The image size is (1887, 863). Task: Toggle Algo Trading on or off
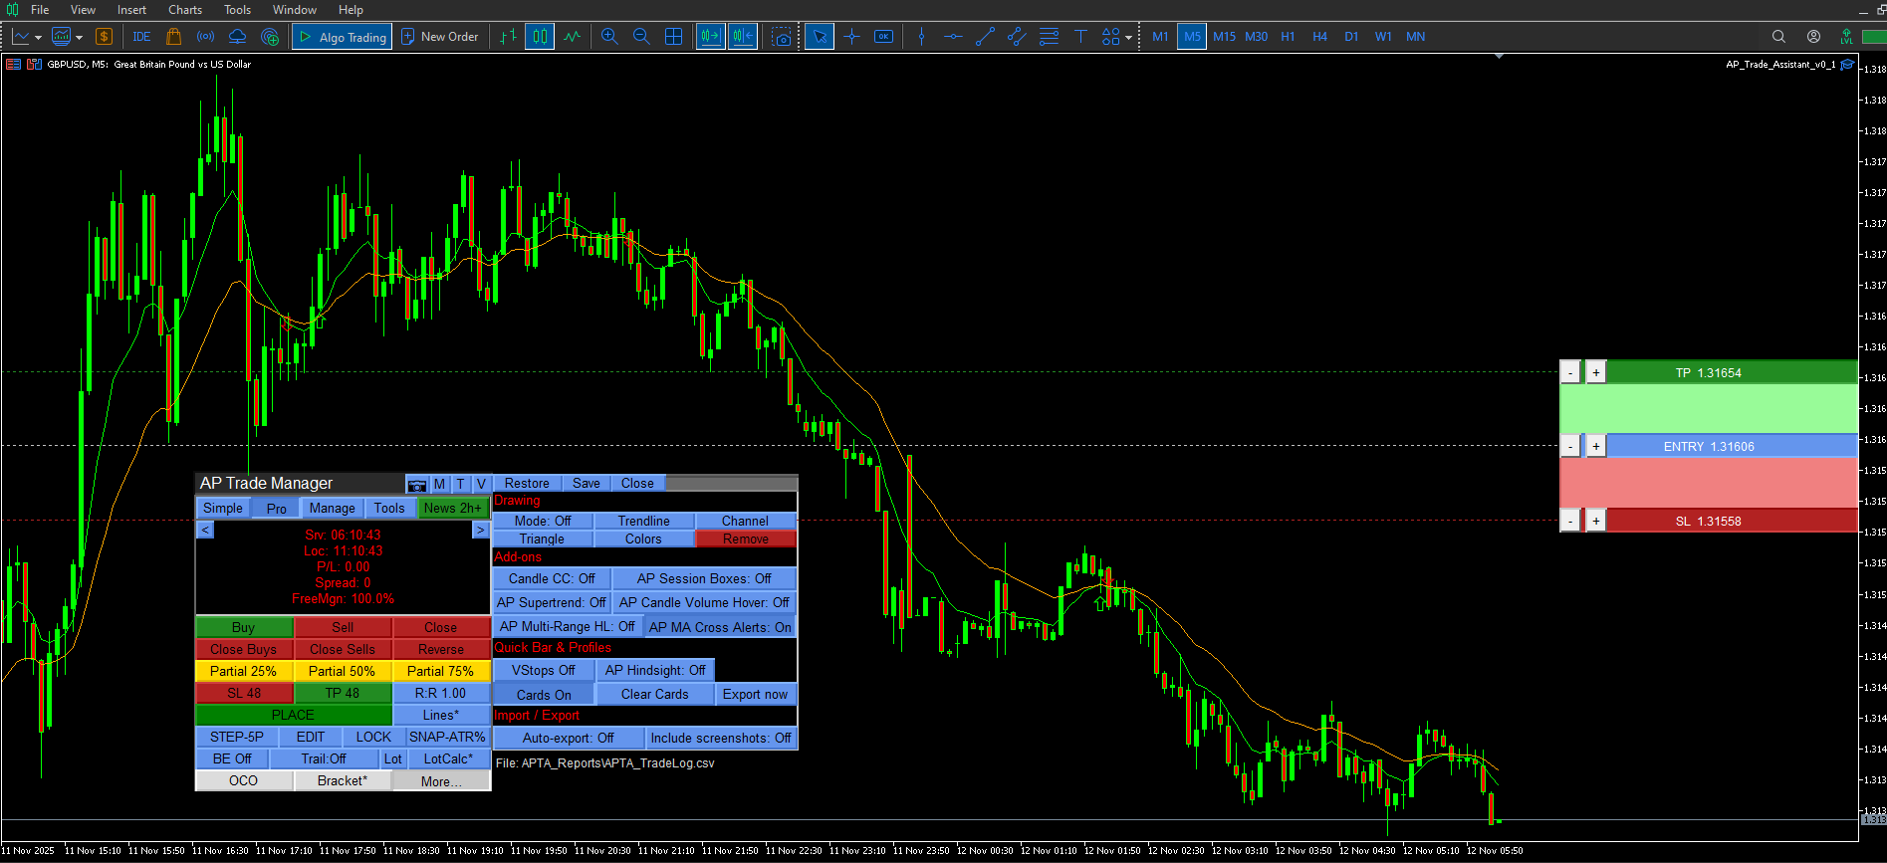tap(342, 37)
